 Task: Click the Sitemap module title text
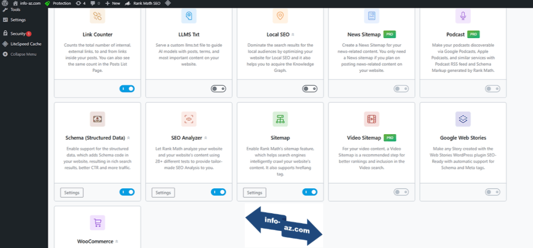coord(280,138)
